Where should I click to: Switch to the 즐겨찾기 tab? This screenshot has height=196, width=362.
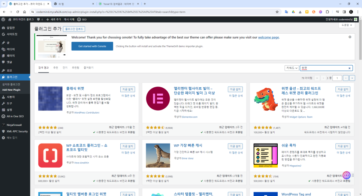[x=88, y=67]
